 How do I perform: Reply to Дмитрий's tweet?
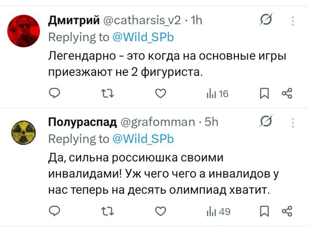click(54, 93)
